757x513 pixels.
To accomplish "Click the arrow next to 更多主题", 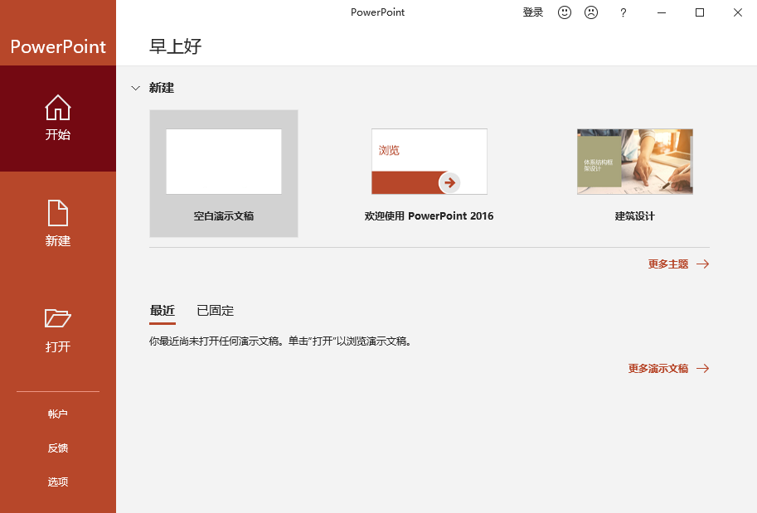I will pos(703,264).
